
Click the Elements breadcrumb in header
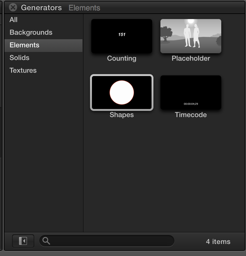[84, 8]
